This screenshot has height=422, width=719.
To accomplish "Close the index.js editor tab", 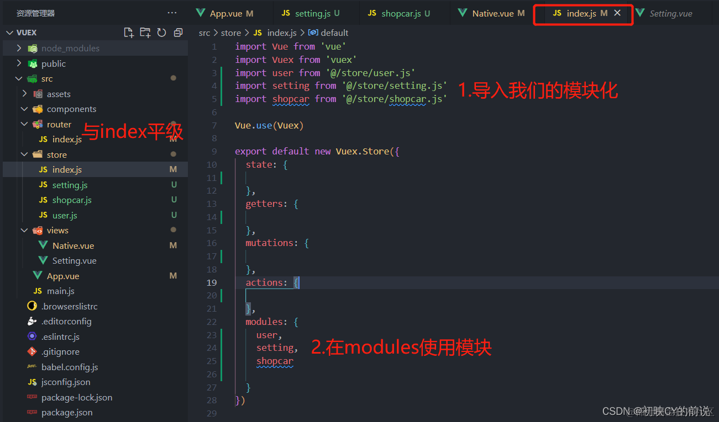I will [x=618, y=13].
